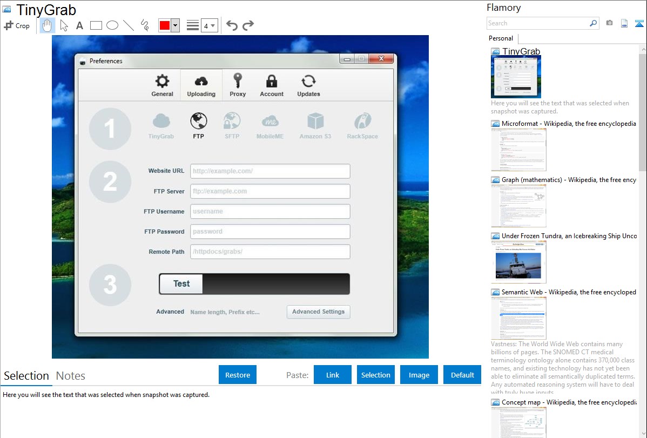
Task: Click the 'Concept map - Wikipedia' title
Action: pos(569,402)
